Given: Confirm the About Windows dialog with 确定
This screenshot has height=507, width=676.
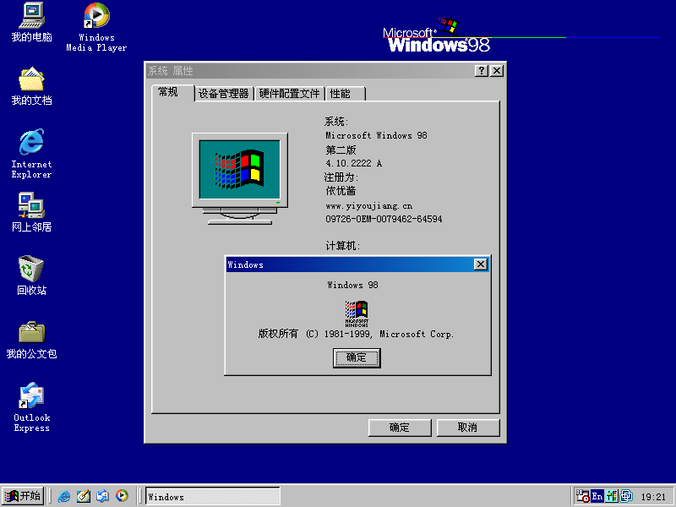Looking at the screenshot, I should point(356,357).
